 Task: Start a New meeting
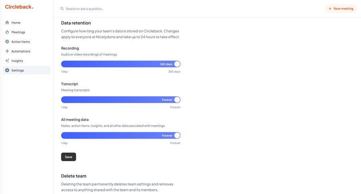click(x=341, y=8)
